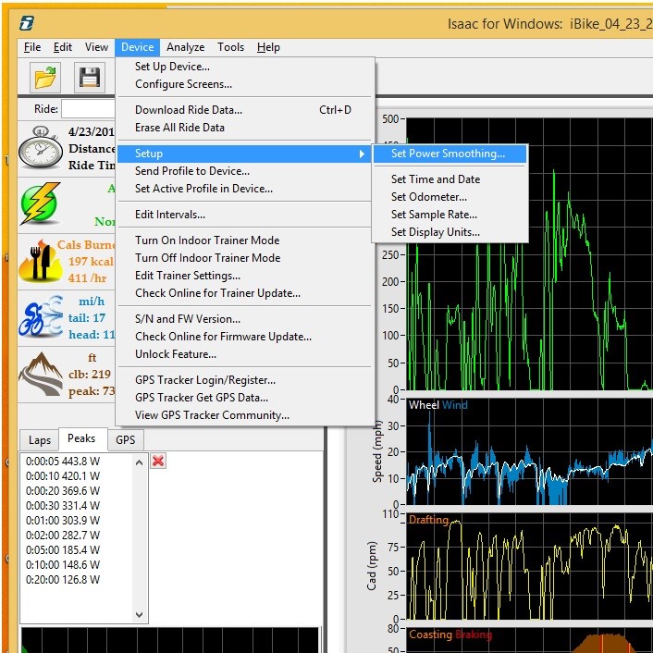Click the open folder toolbar icon
The width and height of the screenshot is (653, 653).
44,78
